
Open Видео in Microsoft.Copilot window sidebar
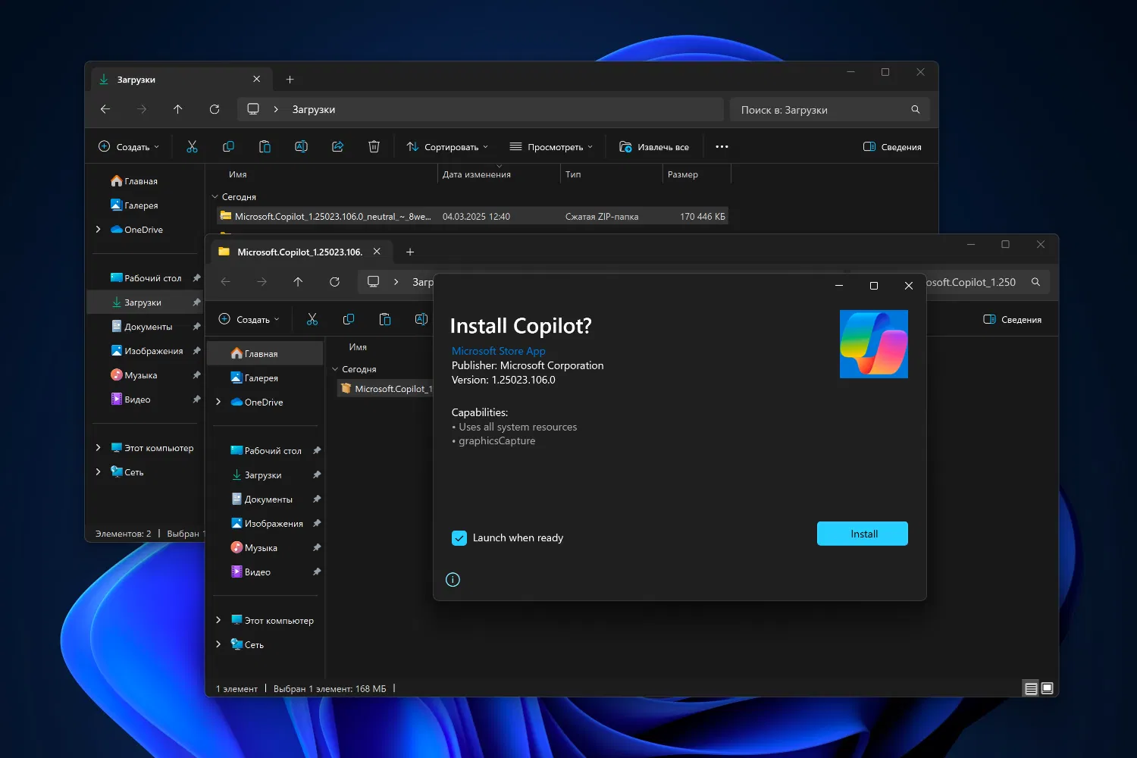coord(251,572)
